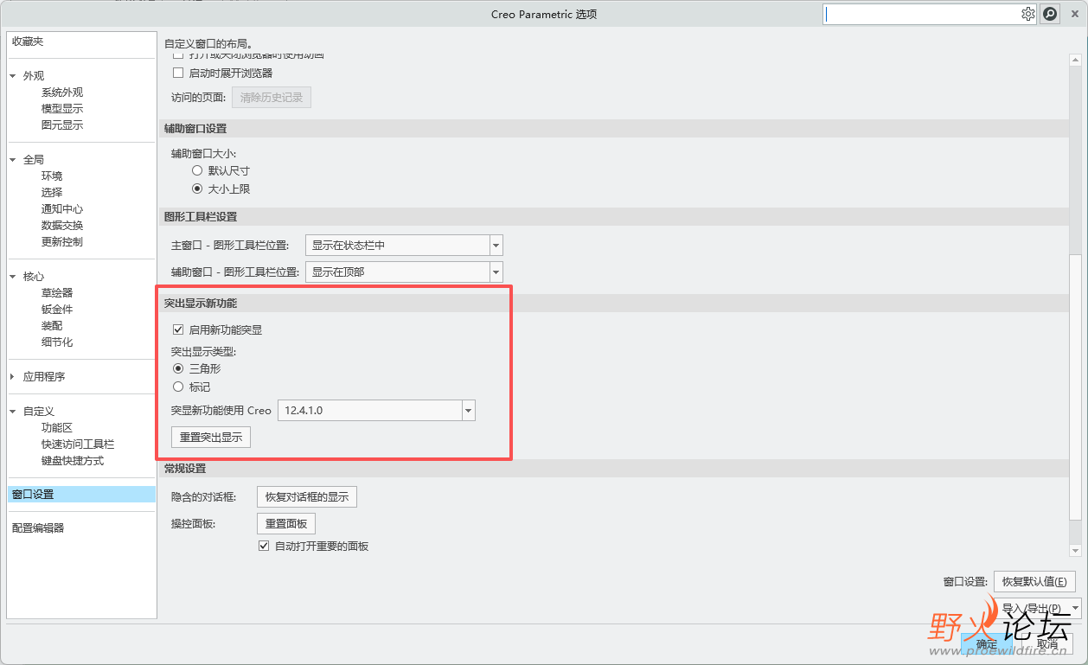
Task: Open 装配 settings
Action: coord(52,326)
